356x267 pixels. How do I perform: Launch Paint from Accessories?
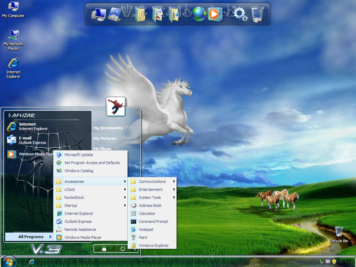click(152, 237)
